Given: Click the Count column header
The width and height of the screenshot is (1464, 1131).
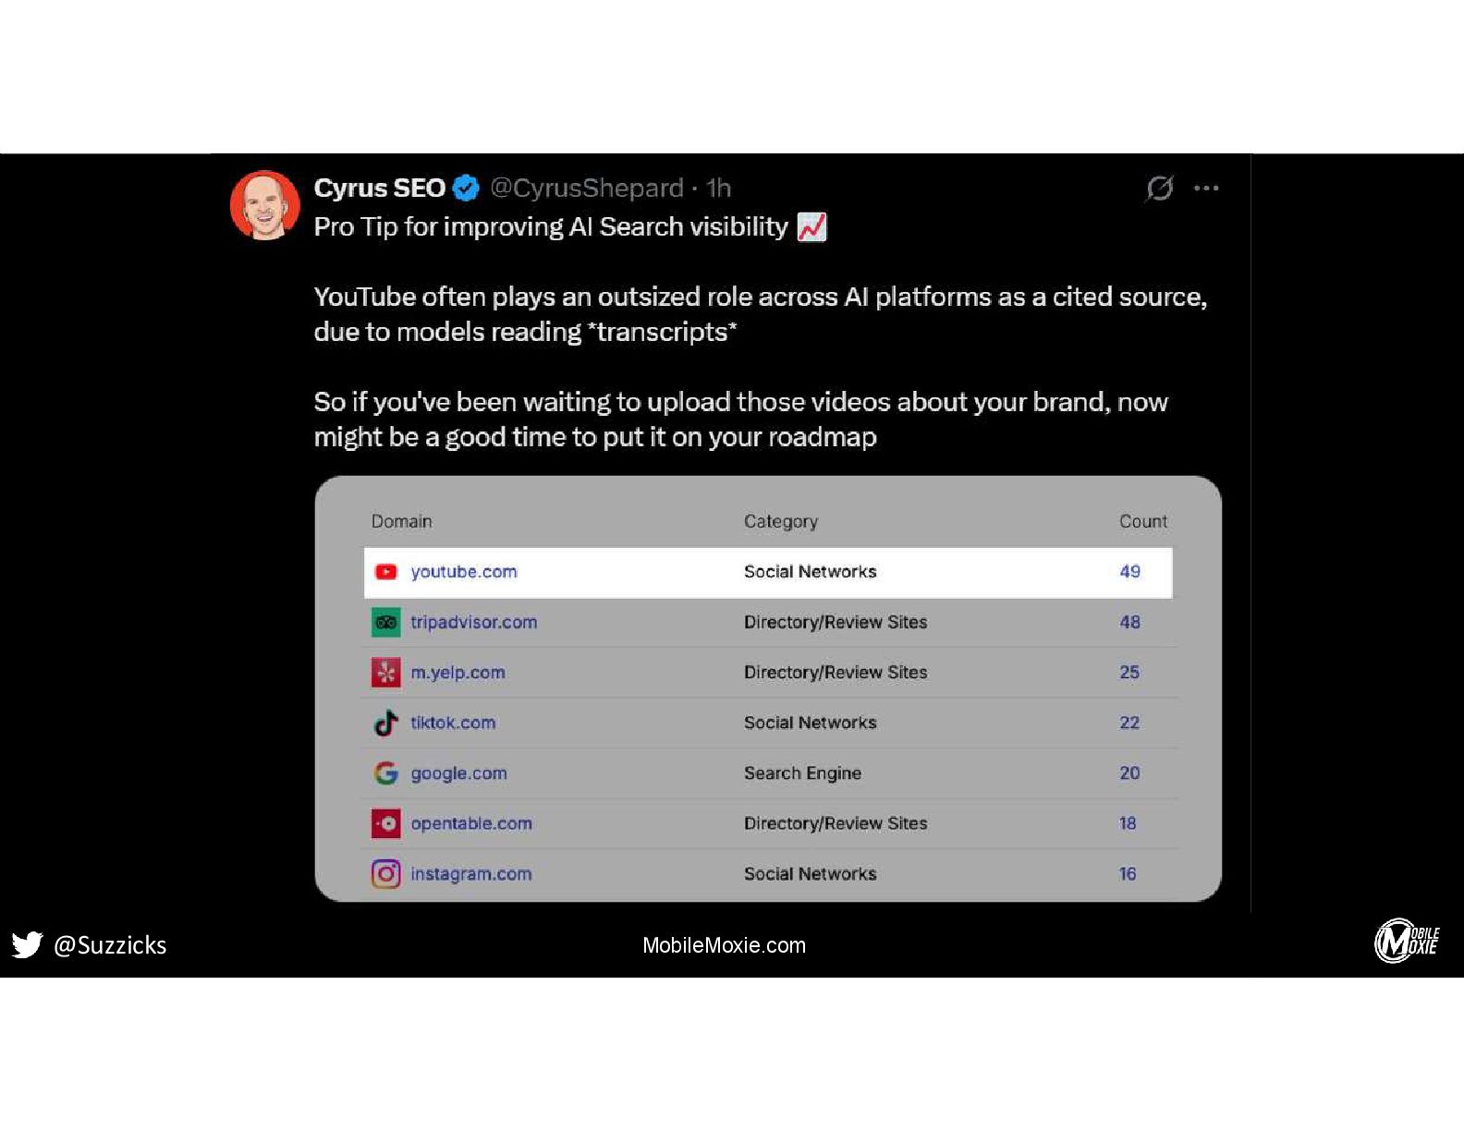Looking at the screenshot, I should click(1143, 521).
